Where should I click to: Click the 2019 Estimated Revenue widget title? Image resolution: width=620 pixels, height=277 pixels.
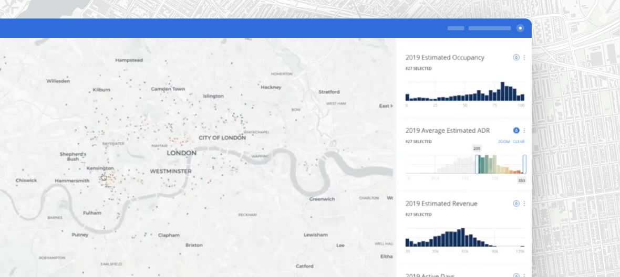(441, 204)
